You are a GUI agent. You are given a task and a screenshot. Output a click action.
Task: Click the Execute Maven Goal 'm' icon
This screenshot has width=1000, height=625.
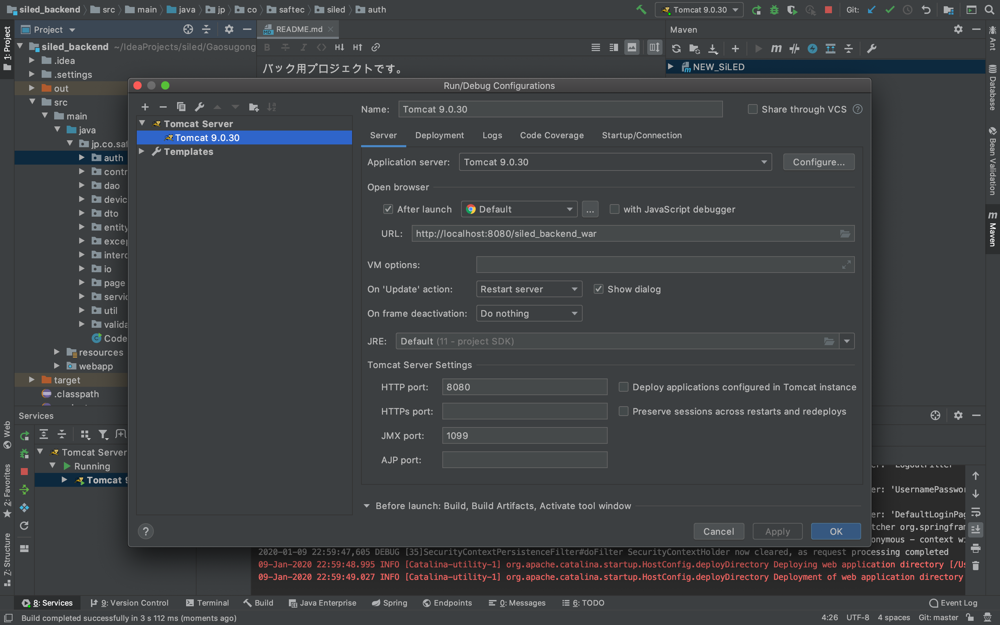[776, 49]
